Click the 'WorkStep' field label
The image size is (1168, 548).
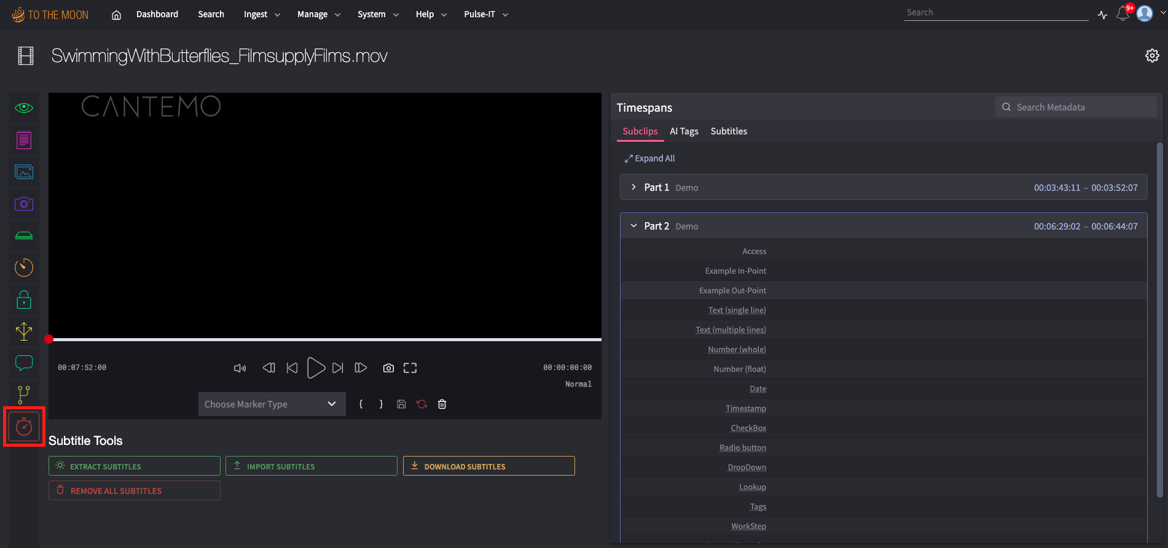(x=748, y=526)
